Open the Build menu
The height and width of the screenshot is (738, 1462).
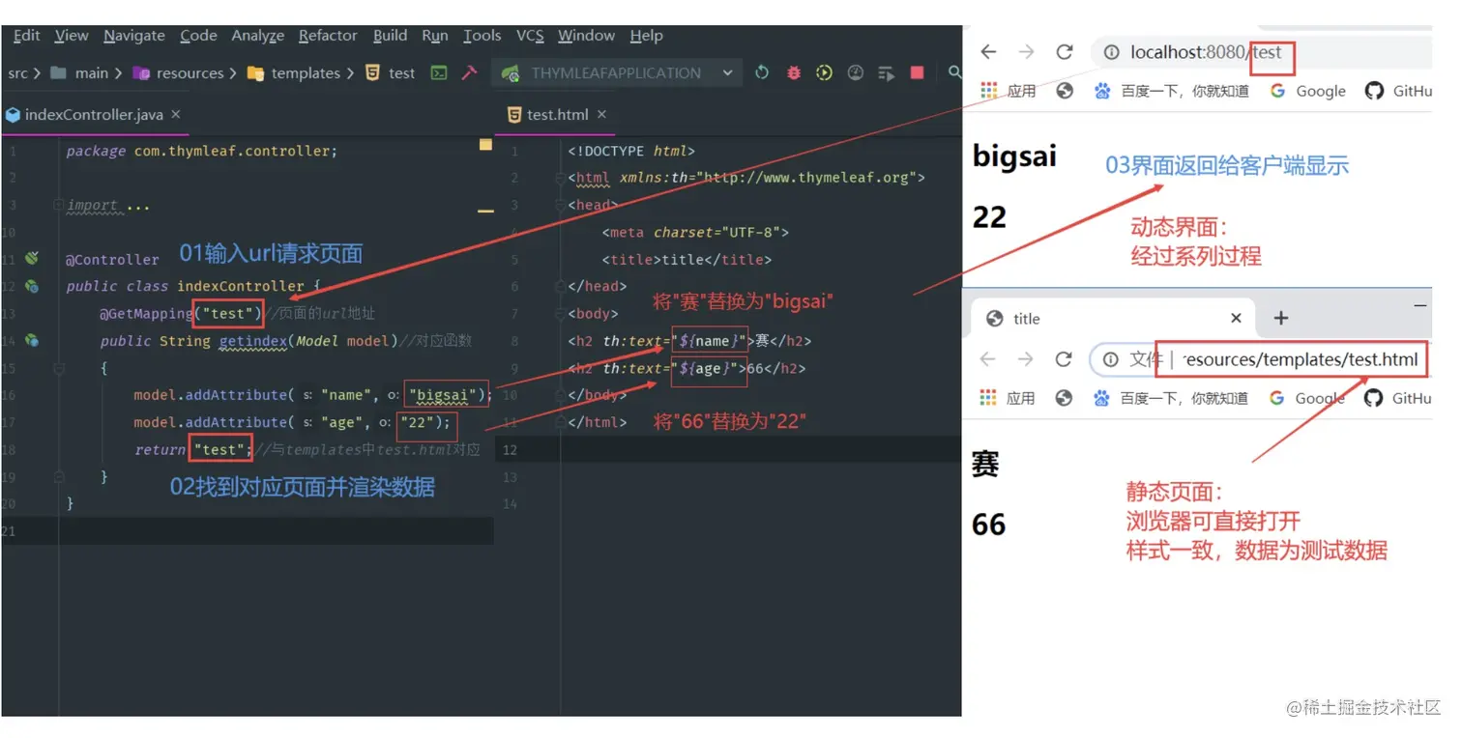(x=390, y=36)
